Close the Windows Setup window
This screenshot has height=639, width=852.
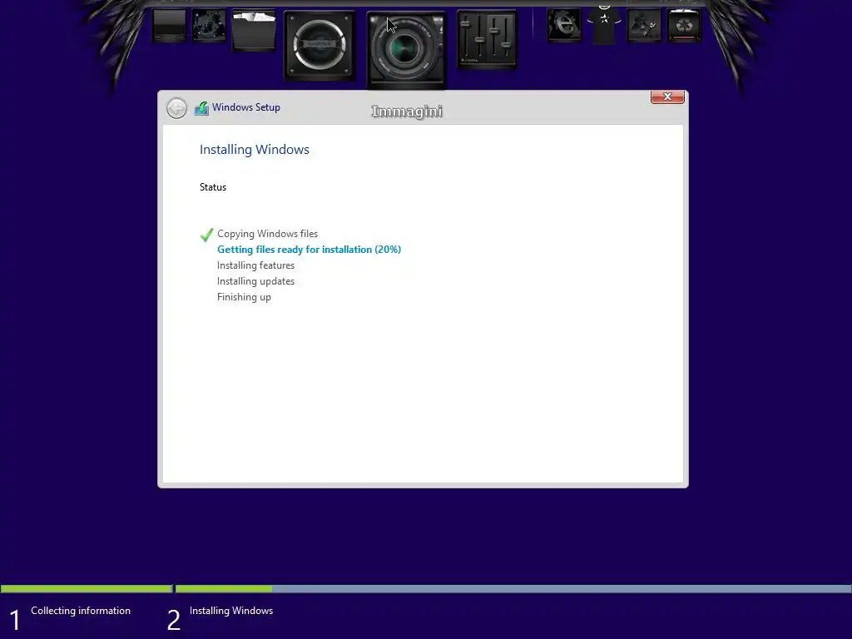click(667, 97)
